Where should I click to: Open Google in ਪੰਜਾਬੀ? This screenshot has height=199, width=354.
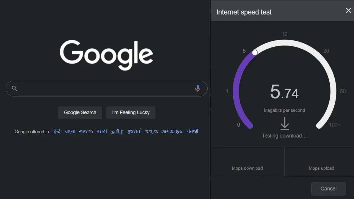[192, 132]
